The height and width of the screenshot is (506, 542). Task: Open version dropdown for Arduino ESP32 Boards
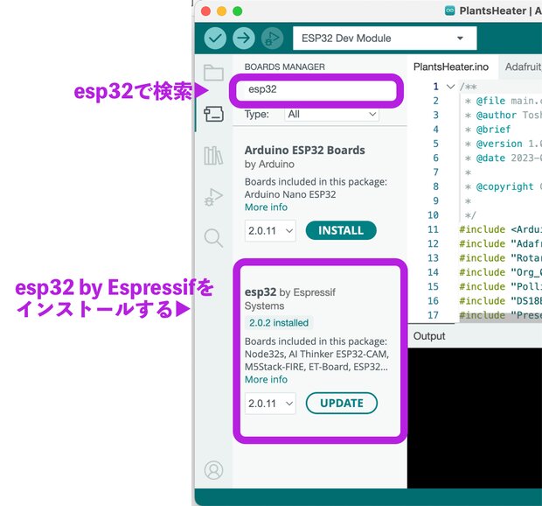[x=270, y=230]
